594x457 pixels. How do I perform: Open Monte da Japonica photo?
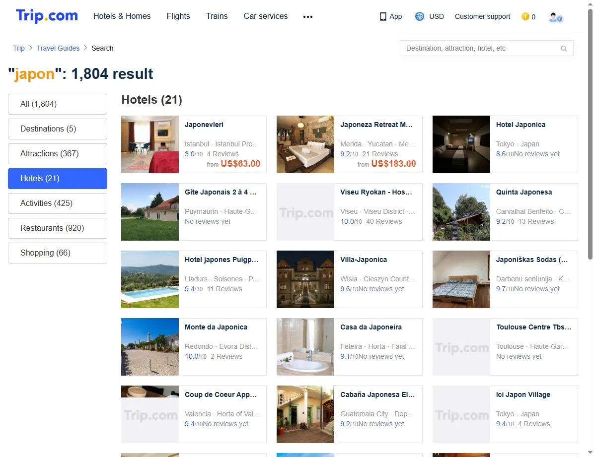[x=150, y=346]
